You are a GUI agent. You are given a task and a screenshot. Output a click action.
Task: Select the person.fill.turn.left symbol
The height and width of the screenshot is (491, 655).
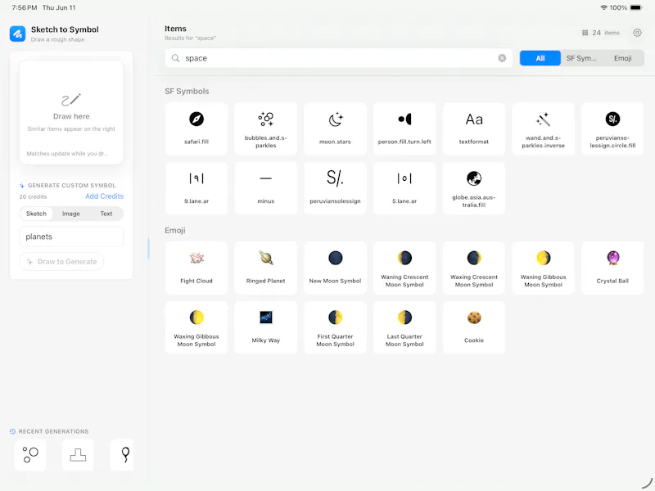point(404,129)
